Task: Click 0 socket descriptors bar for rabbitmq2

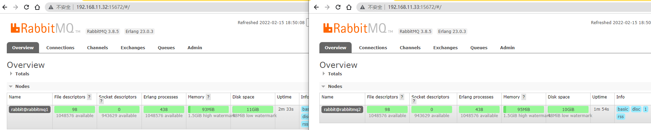Action: pos(431,109)
